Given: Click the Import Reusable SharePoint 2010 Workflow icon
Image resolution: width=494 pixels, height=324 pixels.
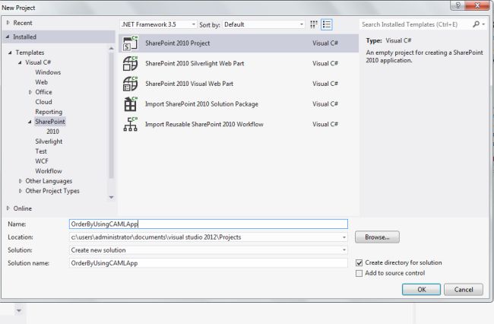Looking at the screenshot, I should [x=130, y=124].
